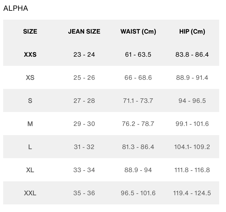Viewport: 226px width, 212px height.
Task: Click jean size 23 - 24 cell
Action: (84, 55)
